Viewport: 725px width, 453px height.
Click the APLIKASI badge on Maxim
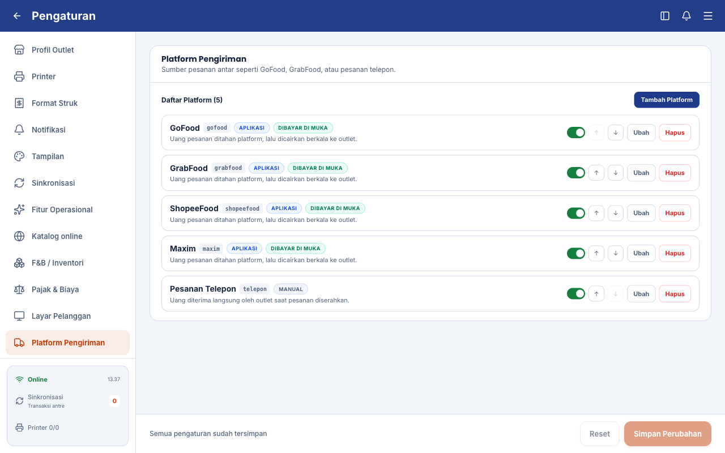[x=244, y=249]
